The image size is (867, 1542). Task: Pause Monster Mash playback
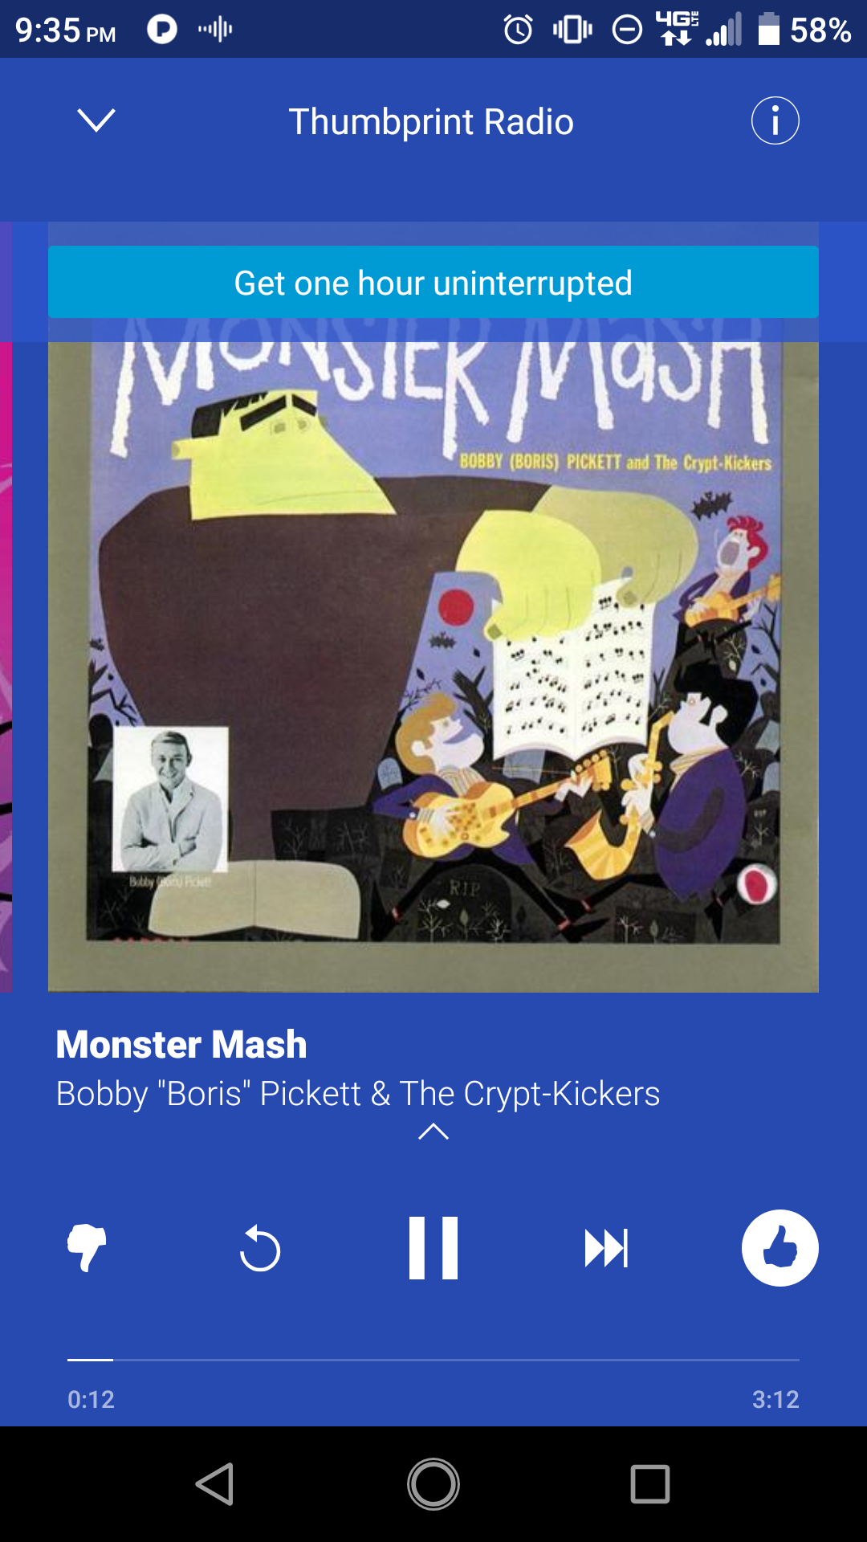click(433, 1247)
